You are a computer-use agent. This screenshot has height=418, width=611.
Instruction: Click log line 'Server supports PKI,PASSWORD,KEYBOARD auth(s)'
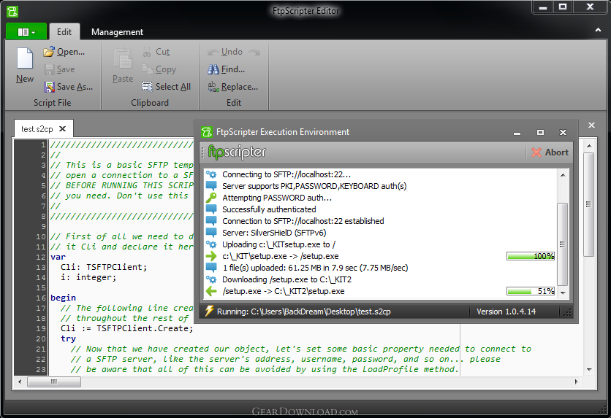(314, 186)
